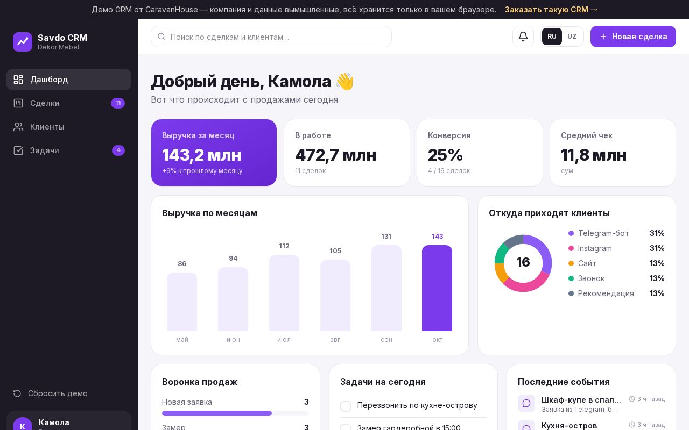
Task: Click the chat icon next to Шкаф-купе event
Action: click(x=526, y=403)
